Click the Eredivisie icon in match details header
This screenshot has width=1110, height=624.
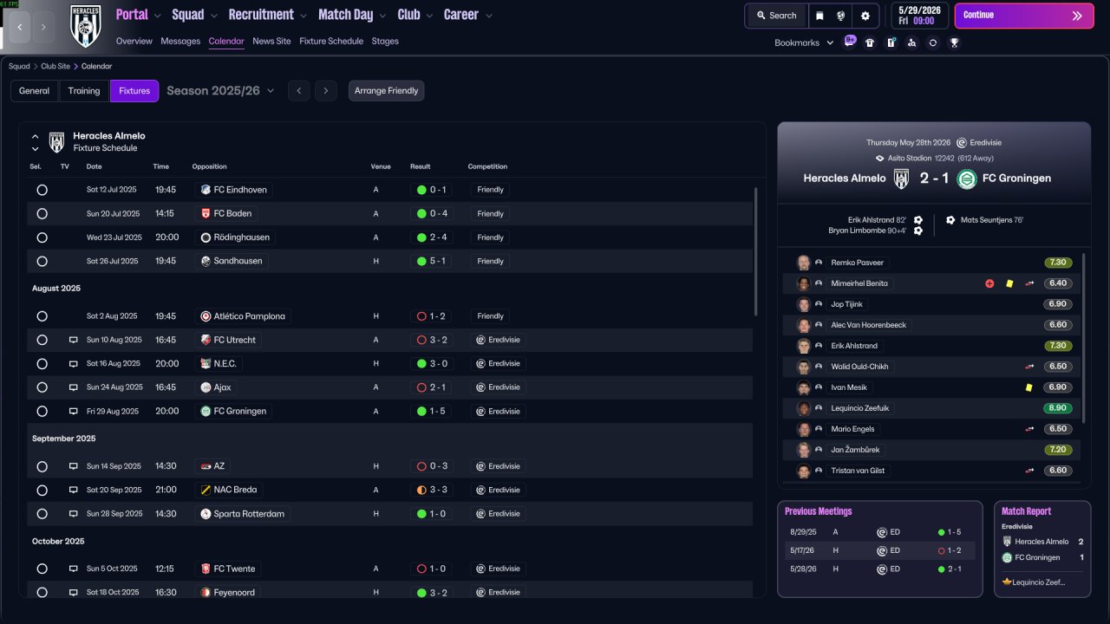961,142
